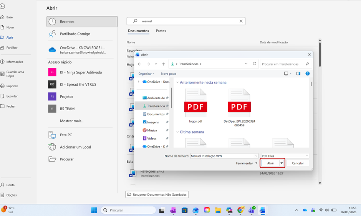
Task: Open Google Chrome from the taskbar
Action: [240, 210]
